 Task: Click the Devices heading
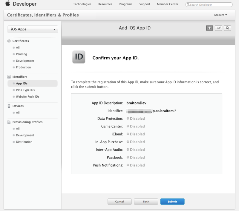(x=18, y=106)
